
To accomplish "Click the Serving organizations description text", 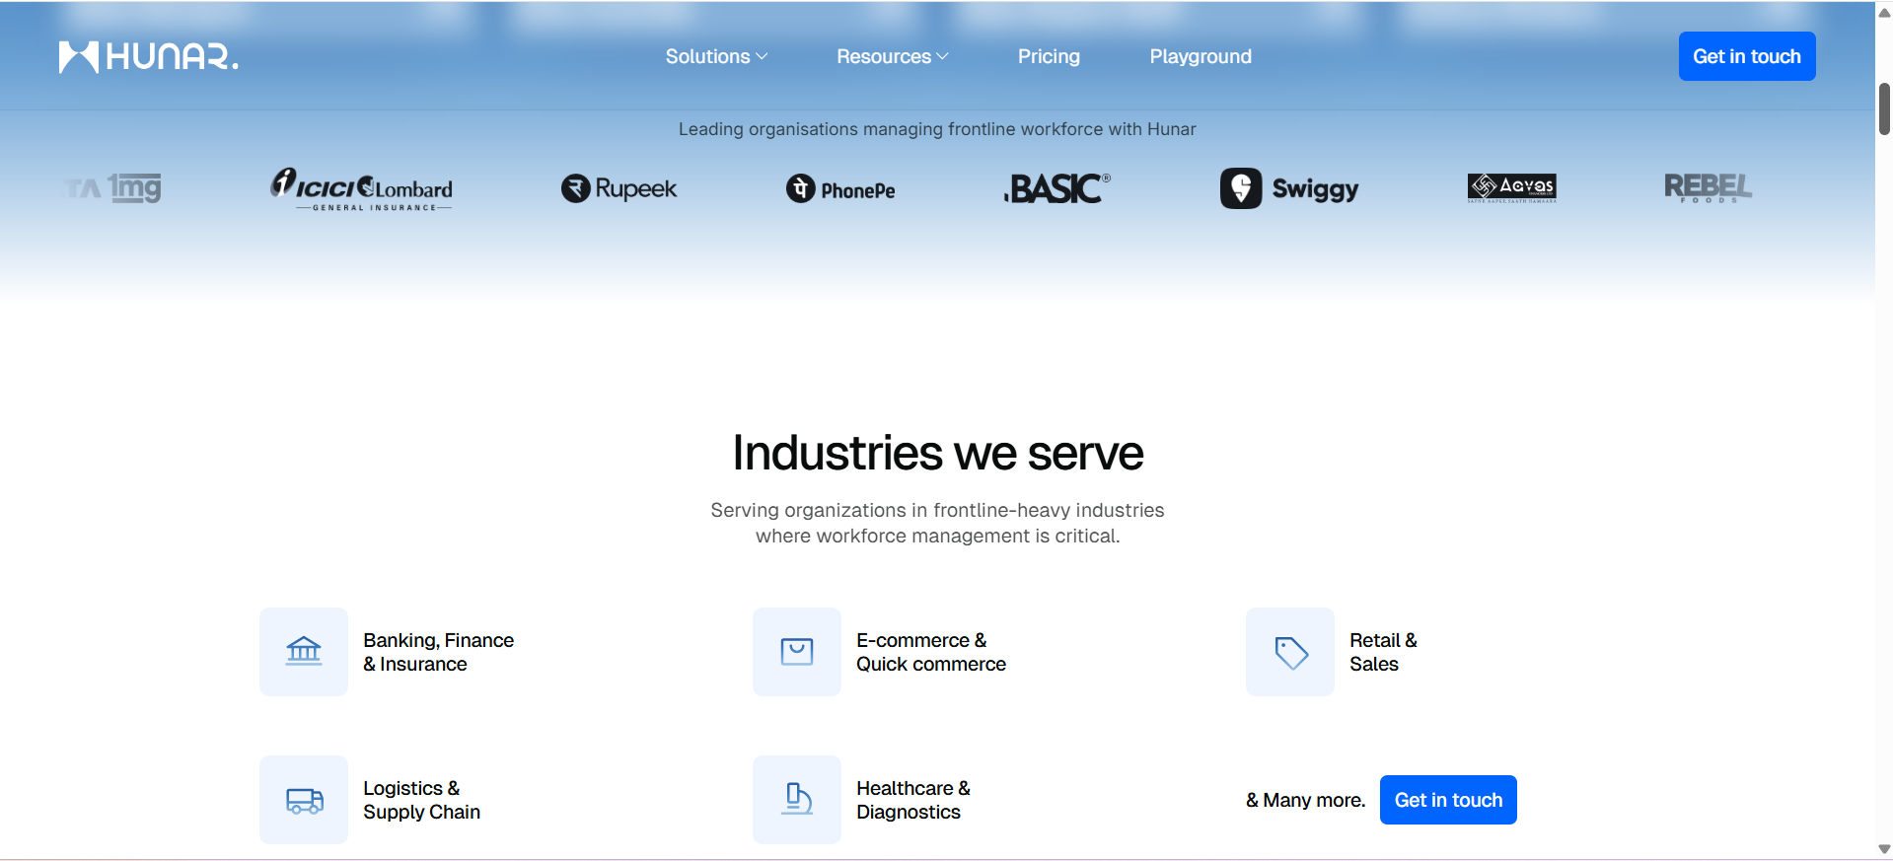I will point(937,523).
